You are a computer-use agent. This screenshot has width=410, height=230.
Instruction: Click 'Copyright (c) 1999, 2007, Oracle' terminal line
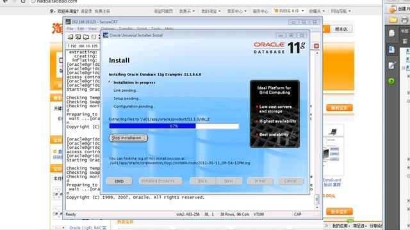coord(135,197)
